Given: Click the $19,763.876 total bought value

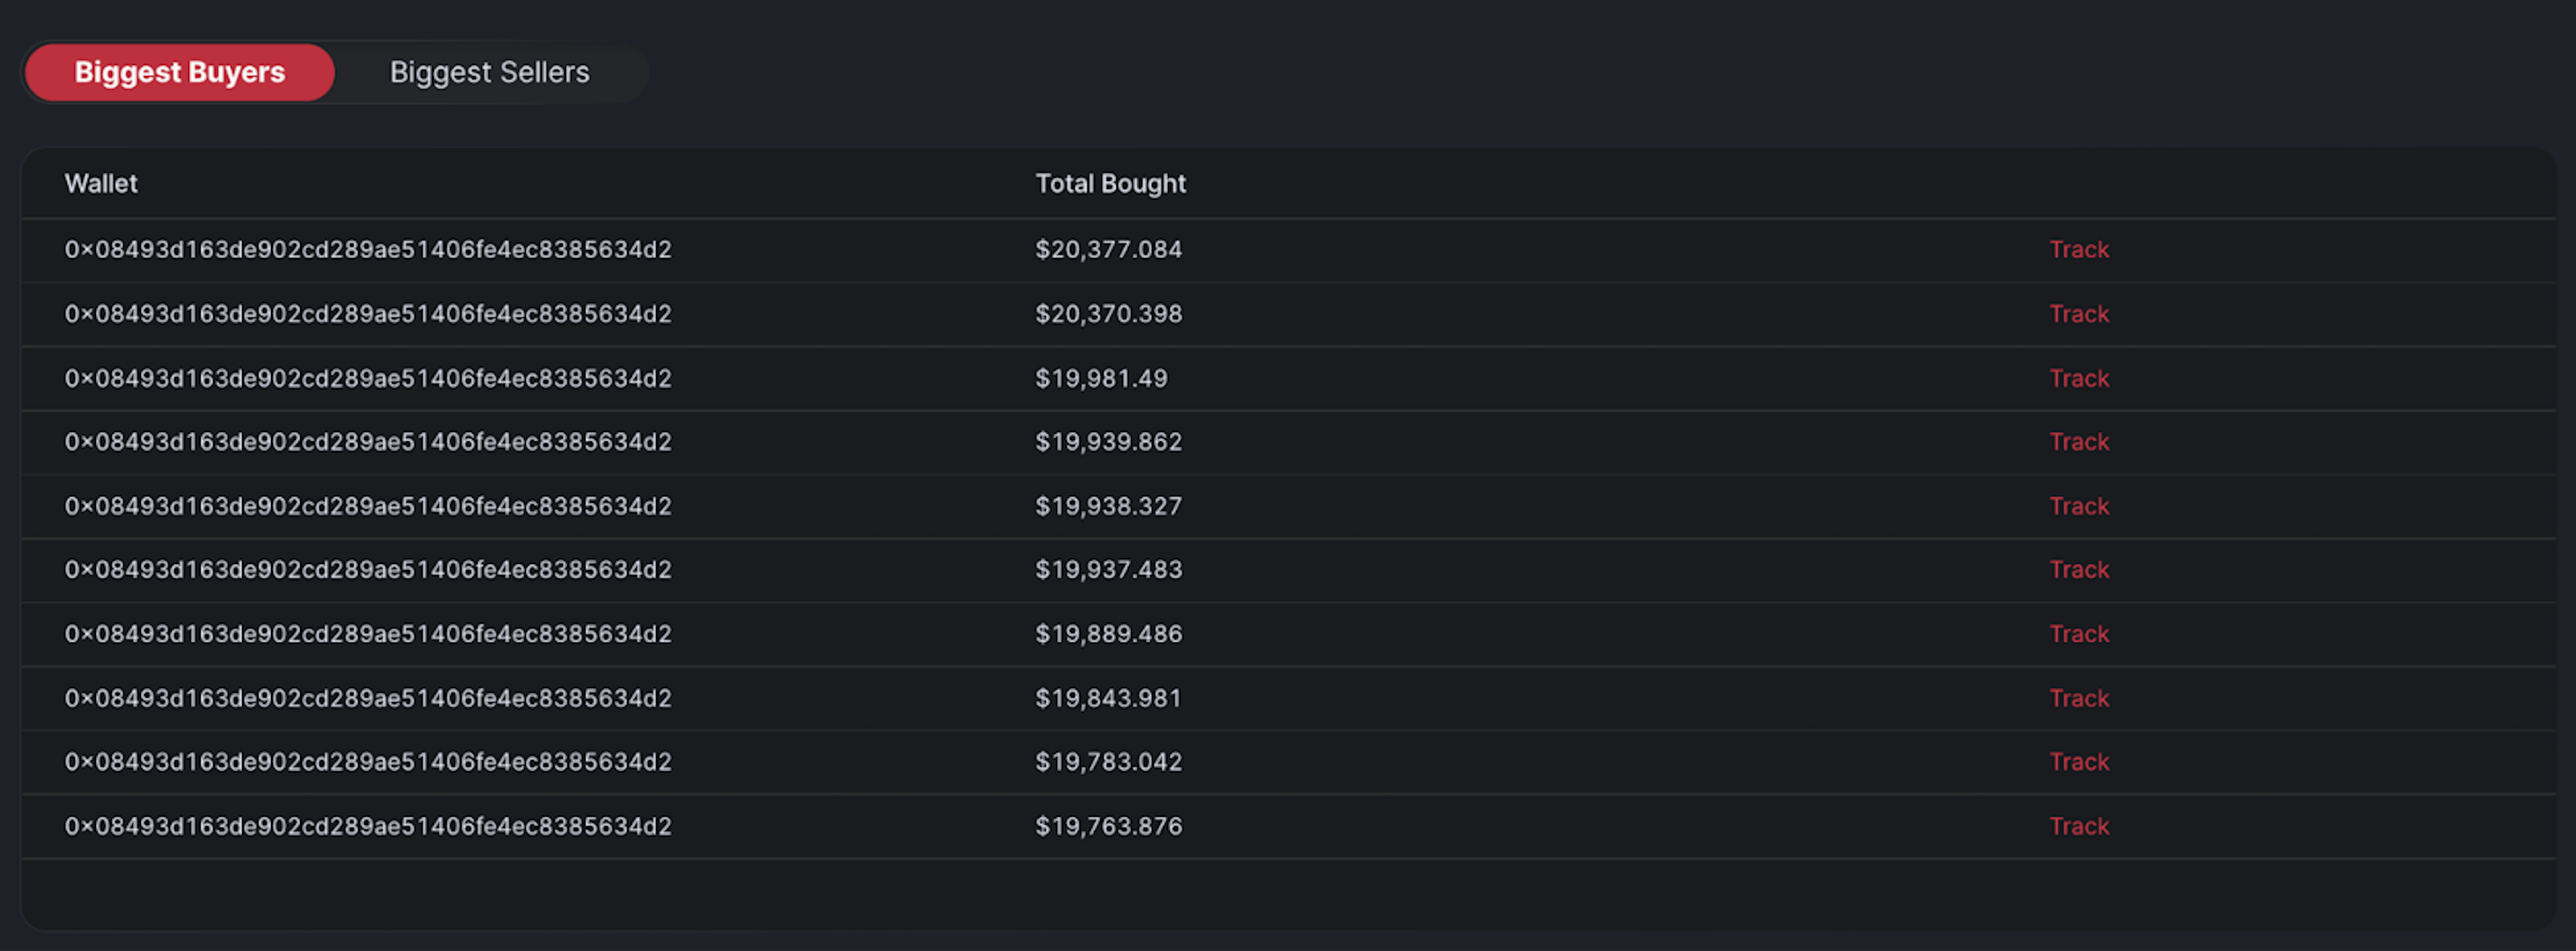Looking at the screenshot, I should pyautogui.click(x=1108, y=826).
